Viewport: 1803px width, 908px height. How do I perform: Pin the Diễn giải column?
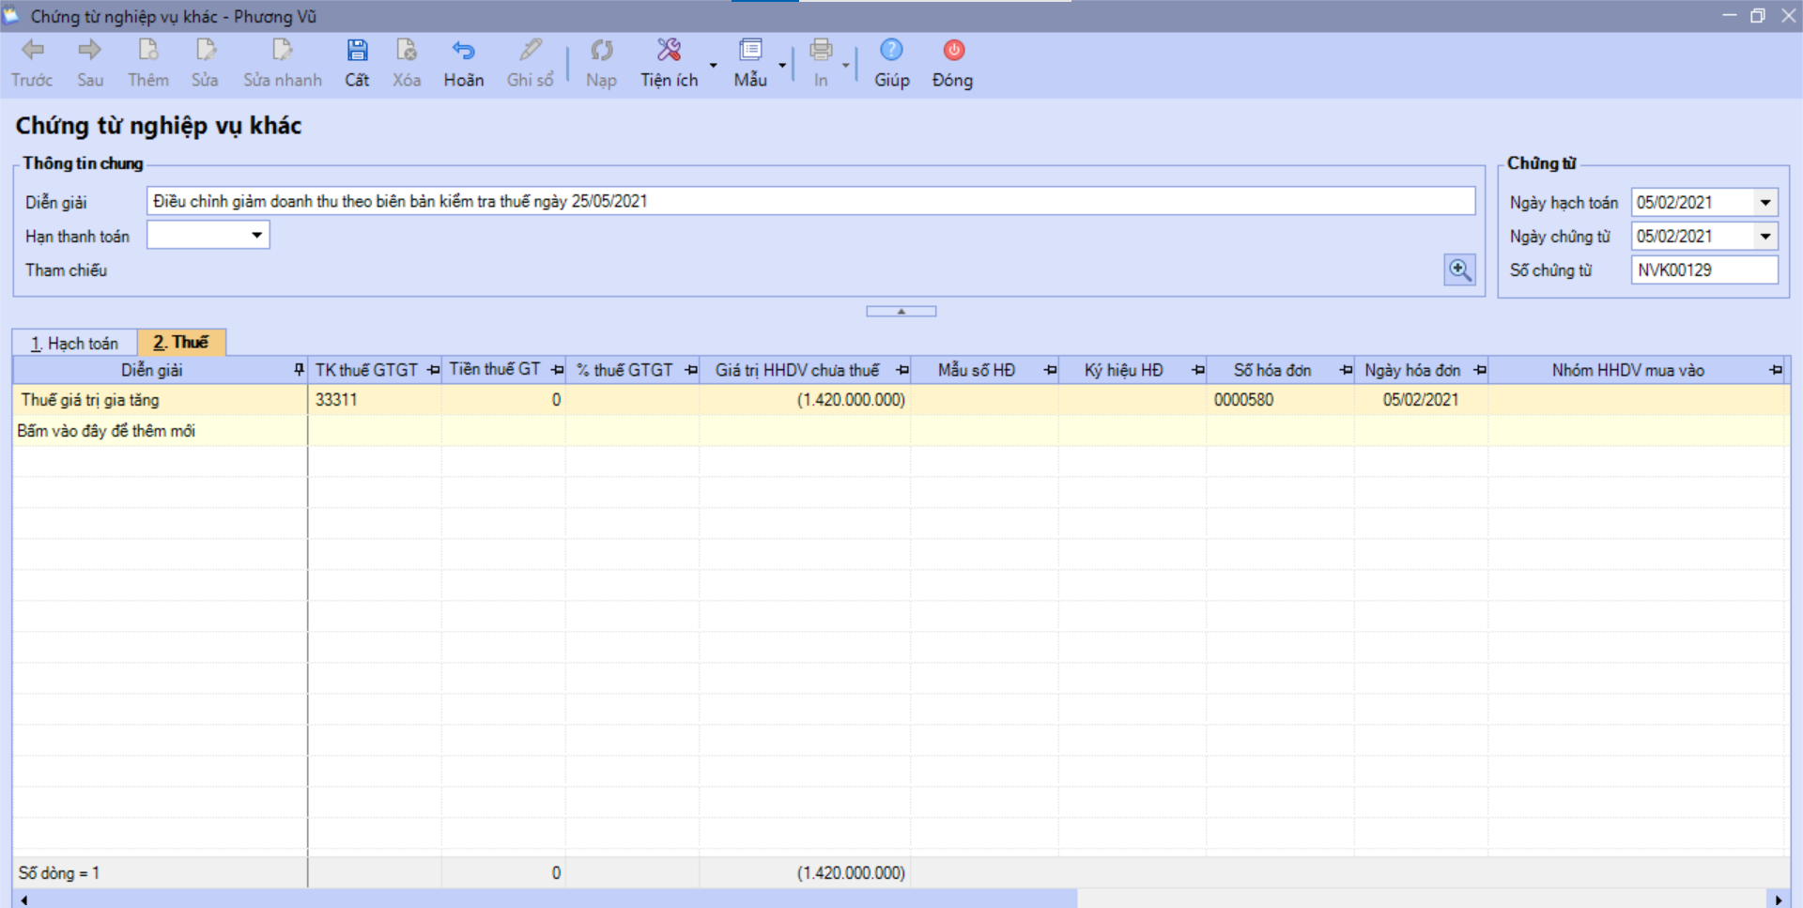(299, 370)
